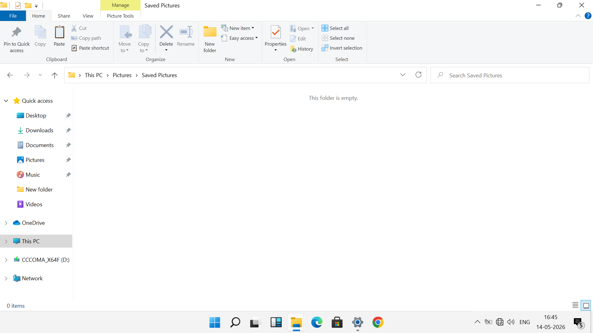This screenshot has height=333, width=593.
Task: Click Select all in the ribbon
Action: tap(335, 28)
